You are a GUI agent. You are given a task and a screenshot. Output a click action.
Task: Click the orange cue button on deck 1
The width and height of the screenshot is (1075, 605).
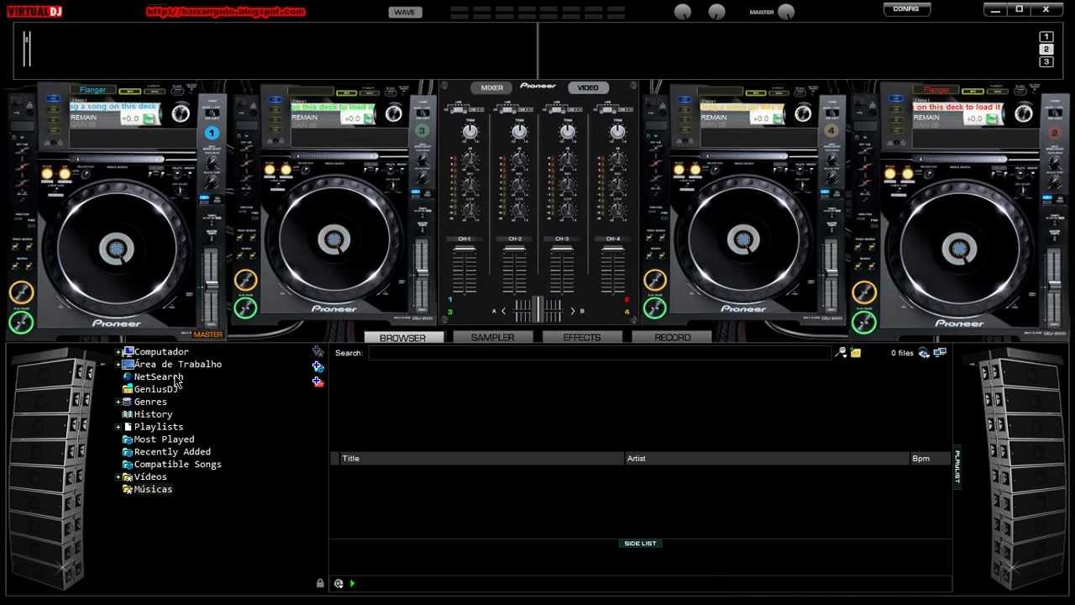21,292
